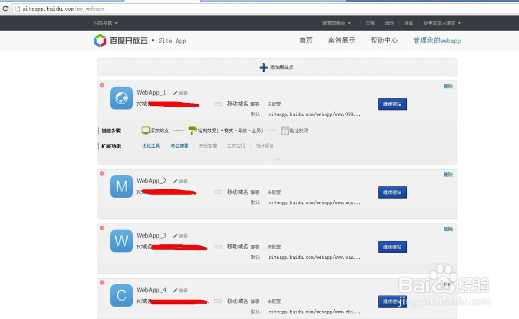
Task: Click 部署 for WebApp_3 mobile domain
Action: coord(255,247)
